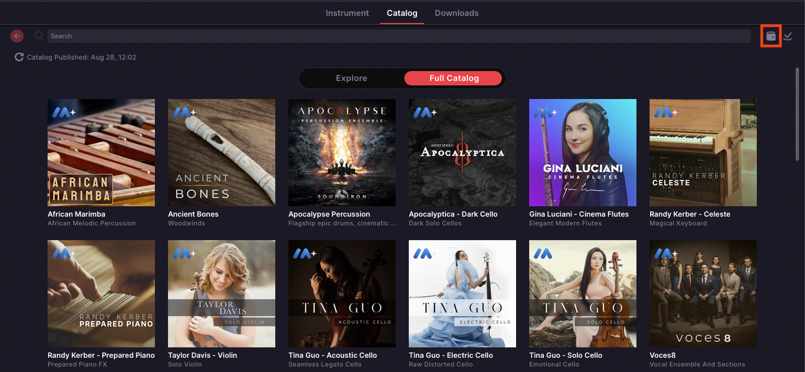805x372 pixels.
Task: Click the vertical scrollbar on the right
Action: (x=797, y=114)
